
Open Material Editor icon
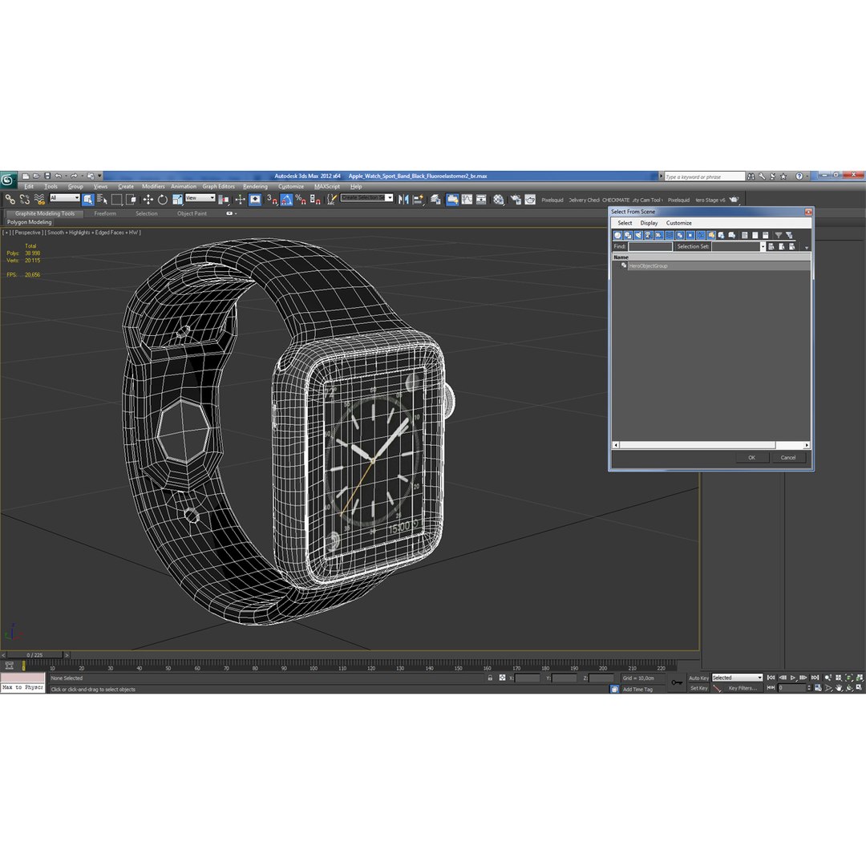pyautogui.click(x=499, y=200)
